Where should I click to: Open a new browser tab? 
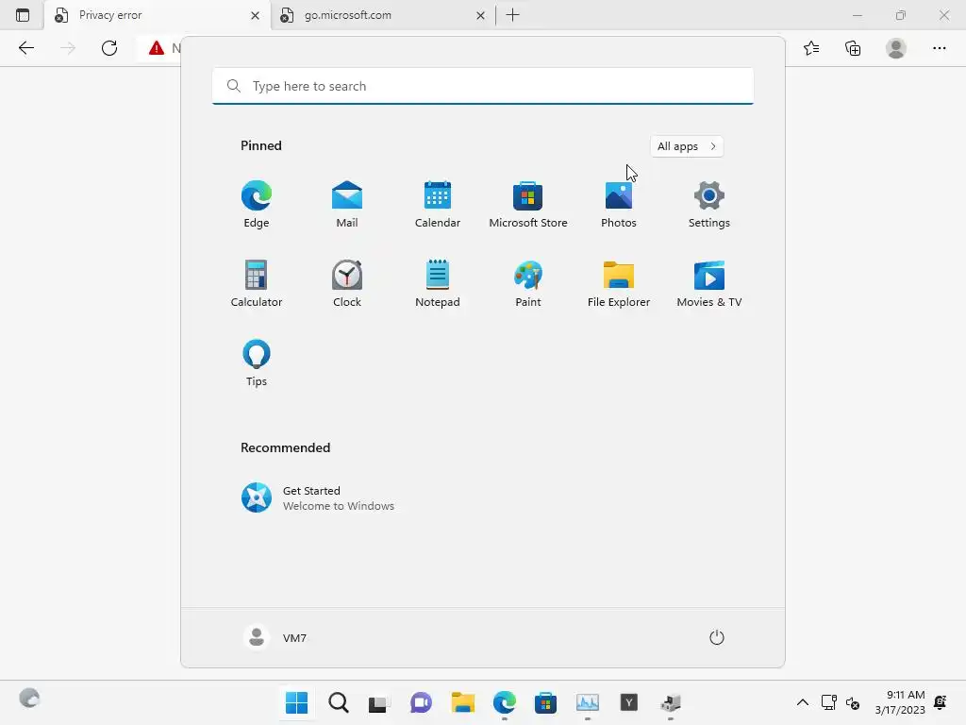pos(512,15)
